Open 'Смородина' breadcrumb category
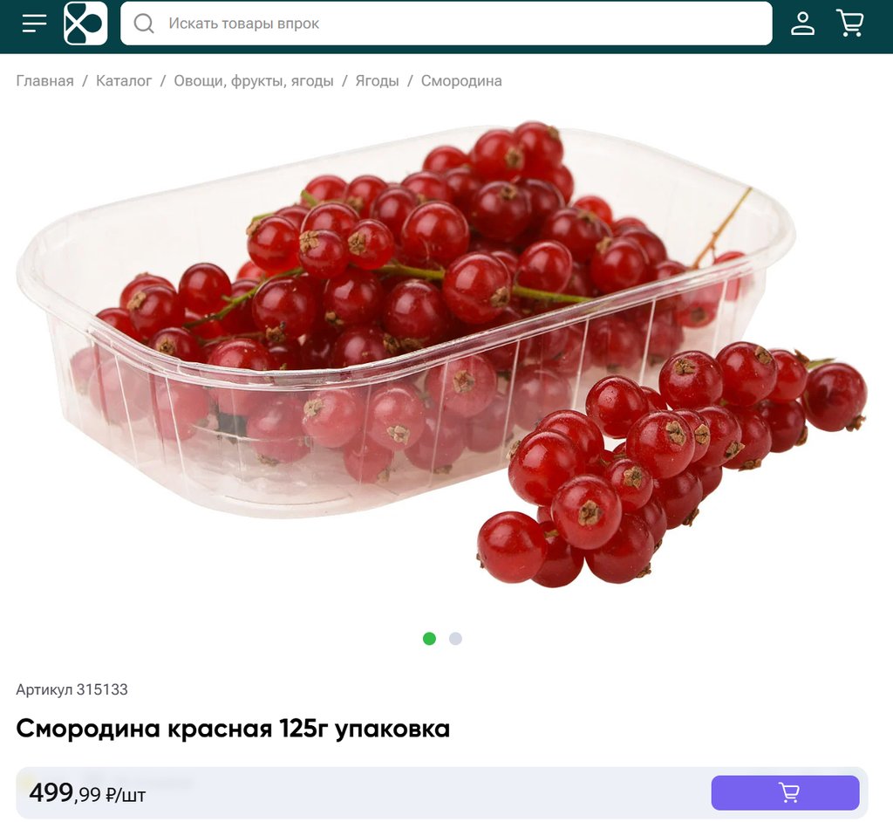The height and width of the screenshot is (822, 893). (461, 81)
